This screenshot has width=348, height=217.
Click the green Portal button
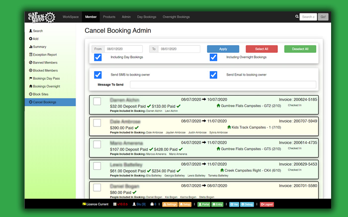[x=204, y=205]
